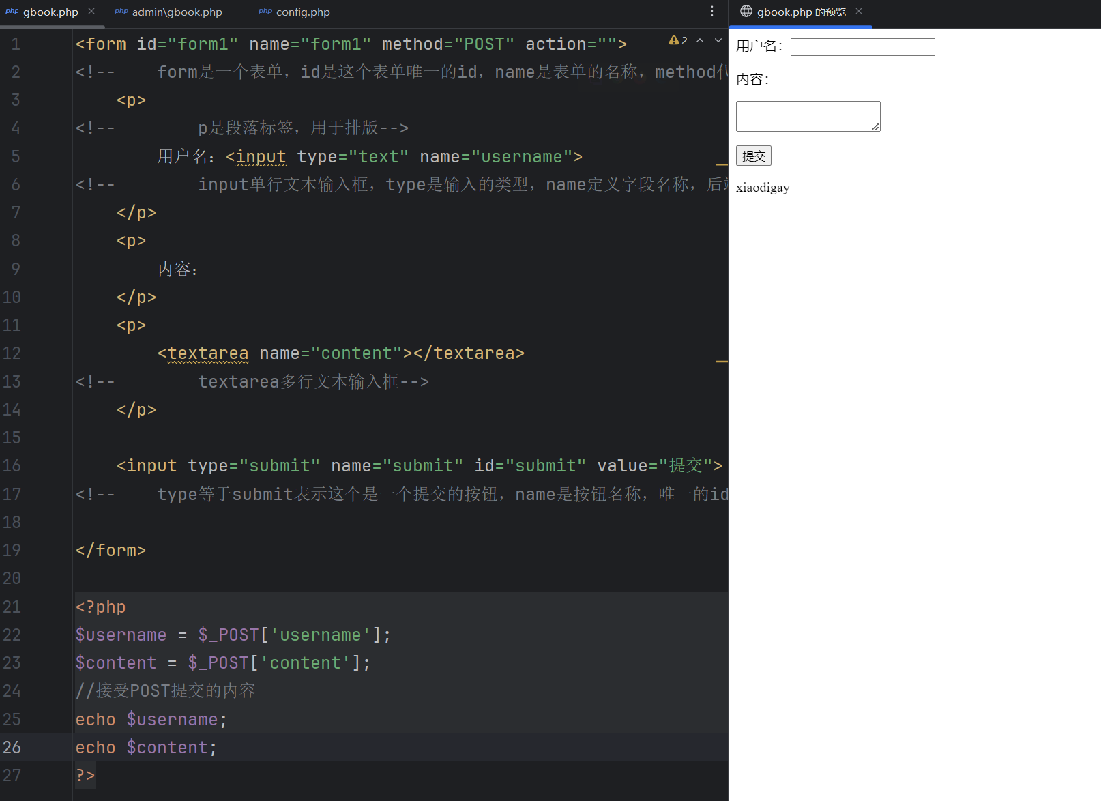
Task: Go to next highlighted error arrow
Action: click(718, 40)
